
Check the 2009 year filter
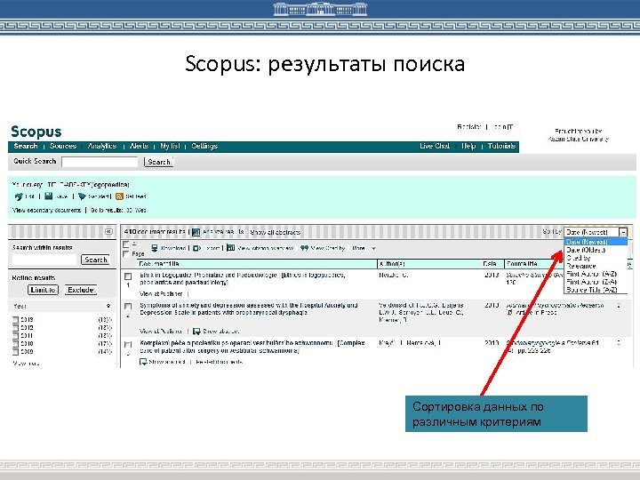click(x=15, y=351)
